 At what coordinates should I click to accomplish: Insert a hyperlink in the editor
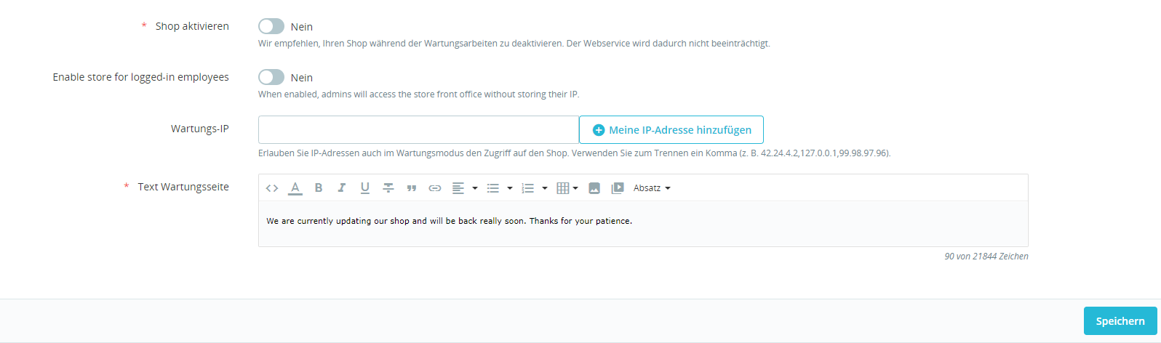435,188
